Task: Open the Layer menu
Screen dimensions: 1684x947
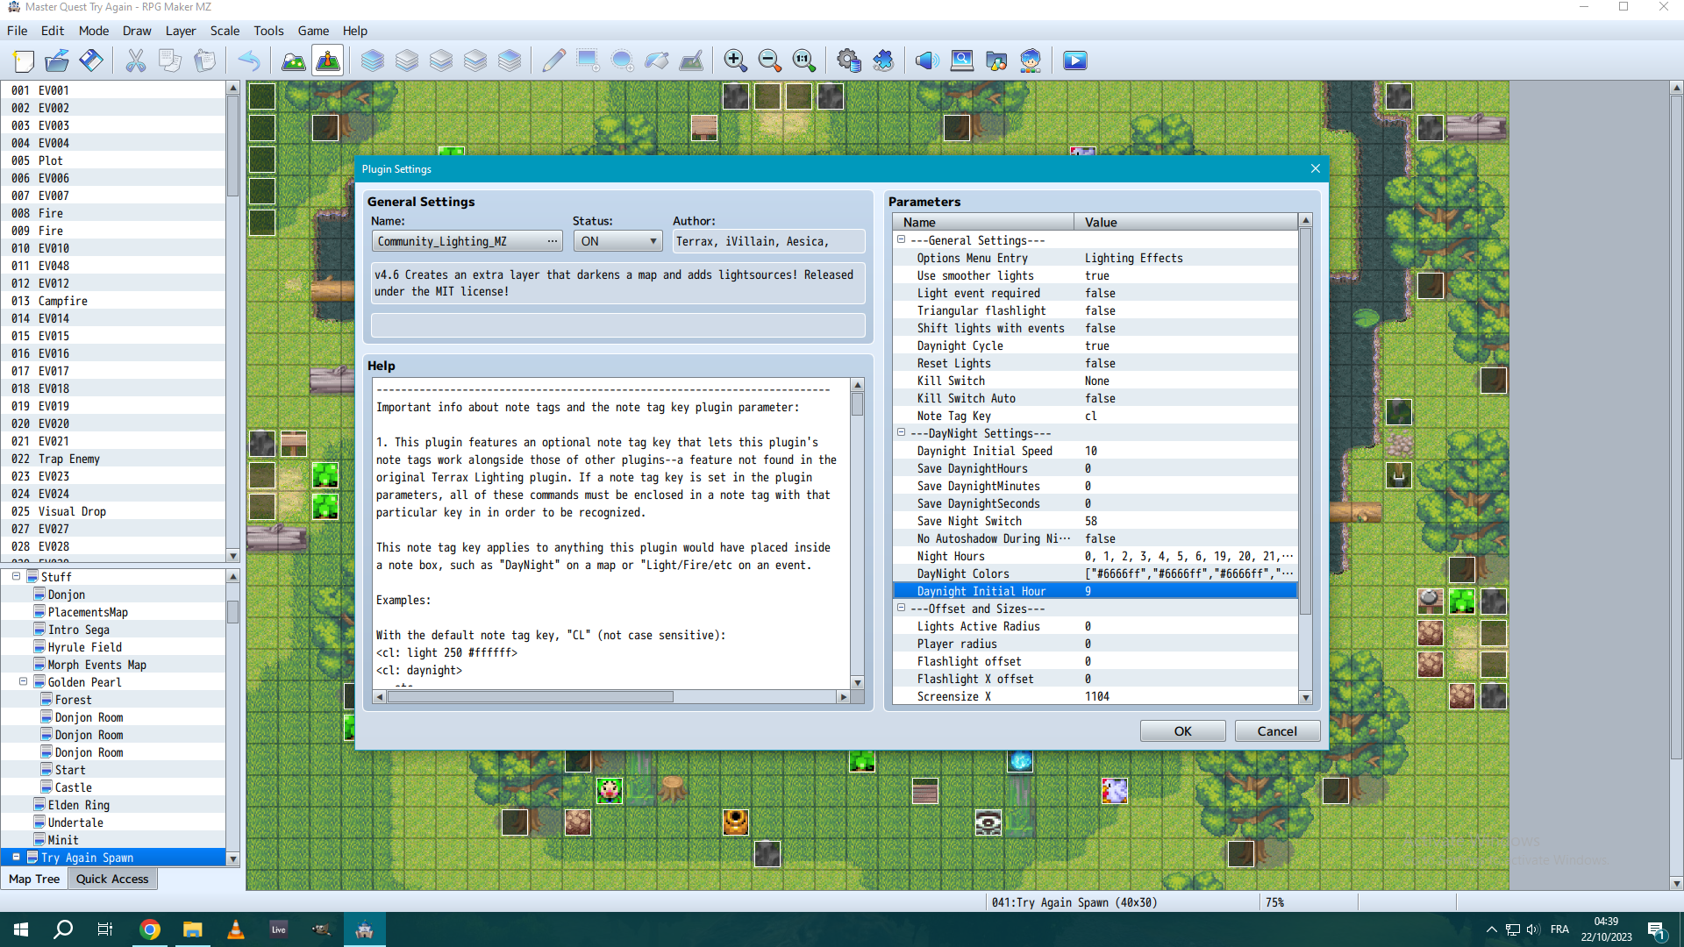Action: 181,31
